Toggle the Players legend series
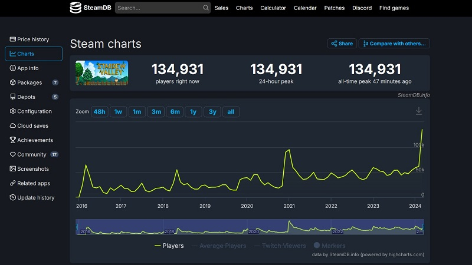The height and width of the screenshot is (265, 472). coord(169,246)
